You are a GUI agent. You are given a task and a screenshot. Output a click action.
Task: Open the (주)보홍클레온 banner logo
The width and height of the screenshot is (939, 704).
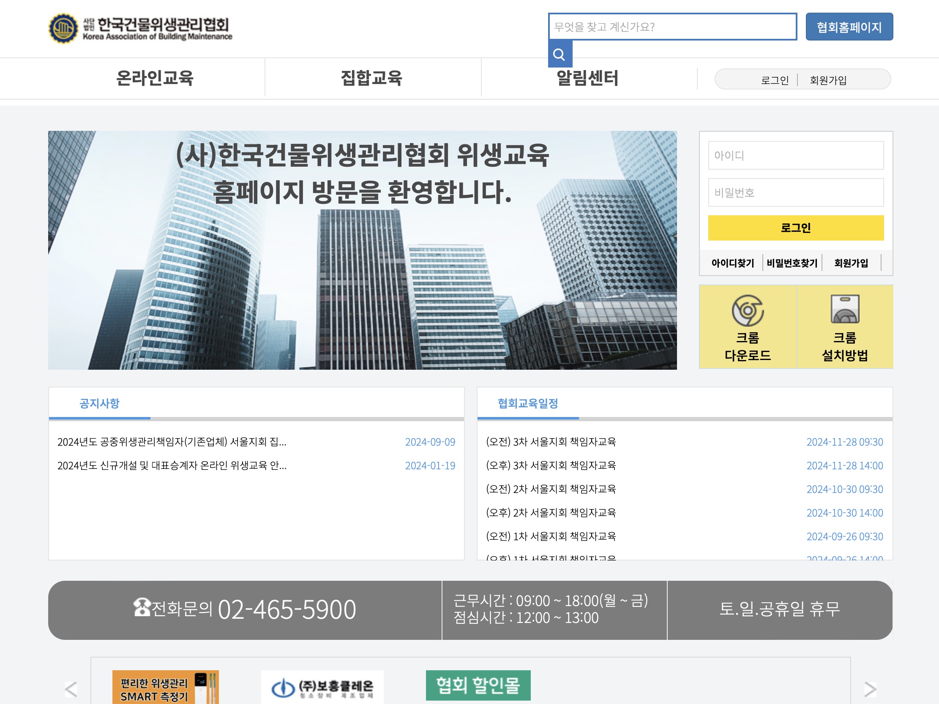click(x=322, y=688)
